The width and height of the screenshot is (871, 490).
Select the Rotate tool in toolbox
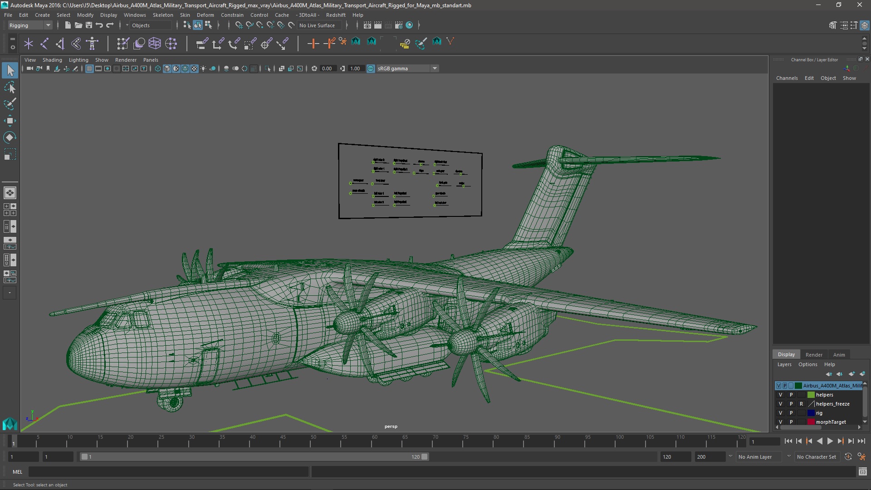pyautogui.click(x=10, y=137)
